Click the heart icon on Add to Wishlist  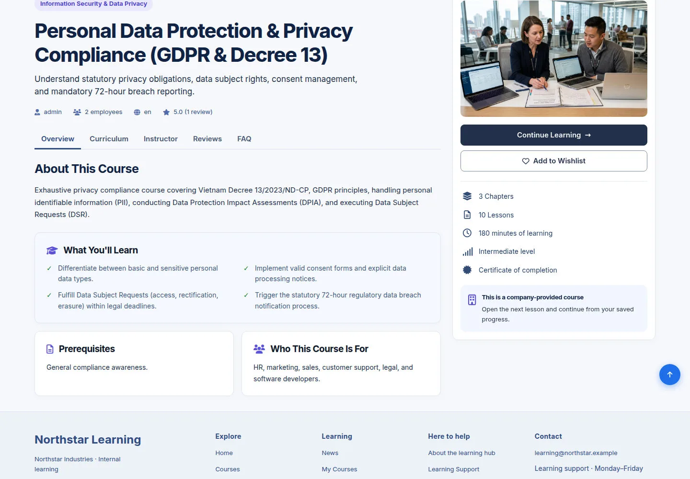point(526,161)
